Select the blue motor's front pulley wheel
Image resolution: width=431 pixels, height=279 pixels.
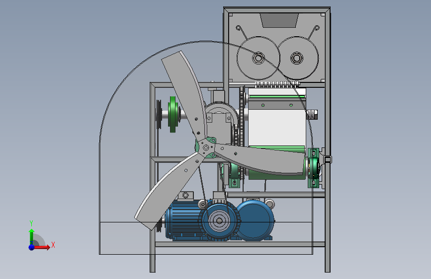[x=219, y=220]
